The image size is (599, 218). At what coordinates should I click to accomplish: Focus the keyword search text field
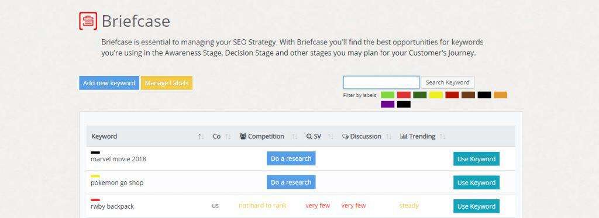tap(381, 82)
